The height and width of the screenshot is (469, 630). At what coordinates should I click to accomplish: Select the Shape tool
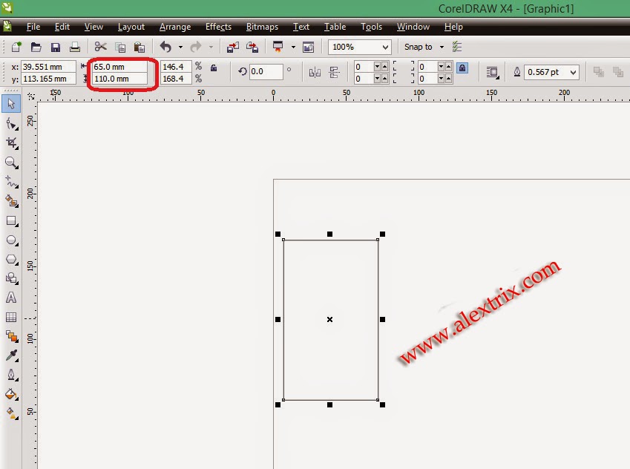[x=12, y=124]
